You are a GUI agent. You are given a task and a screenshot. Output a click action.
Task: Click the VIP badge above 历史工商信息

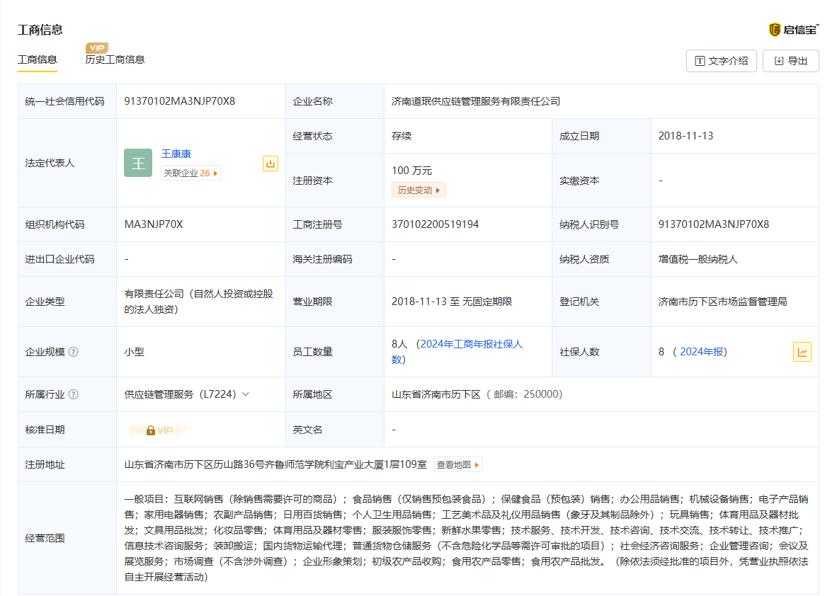pos(97,48)
